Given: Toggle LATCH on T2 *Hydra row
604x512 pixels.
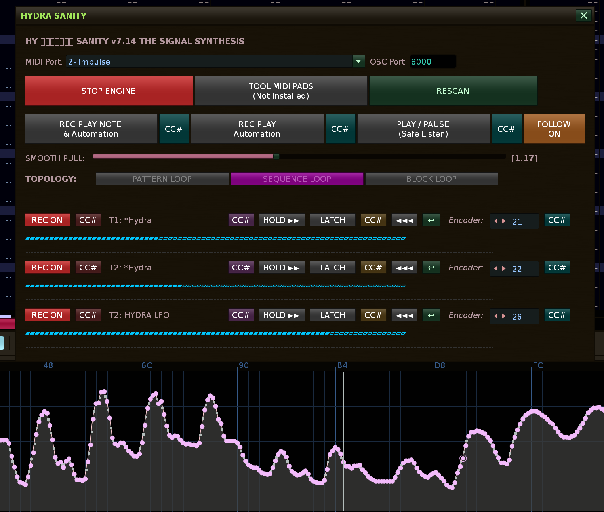Looking at the screenshot, I should coord(332,268).
